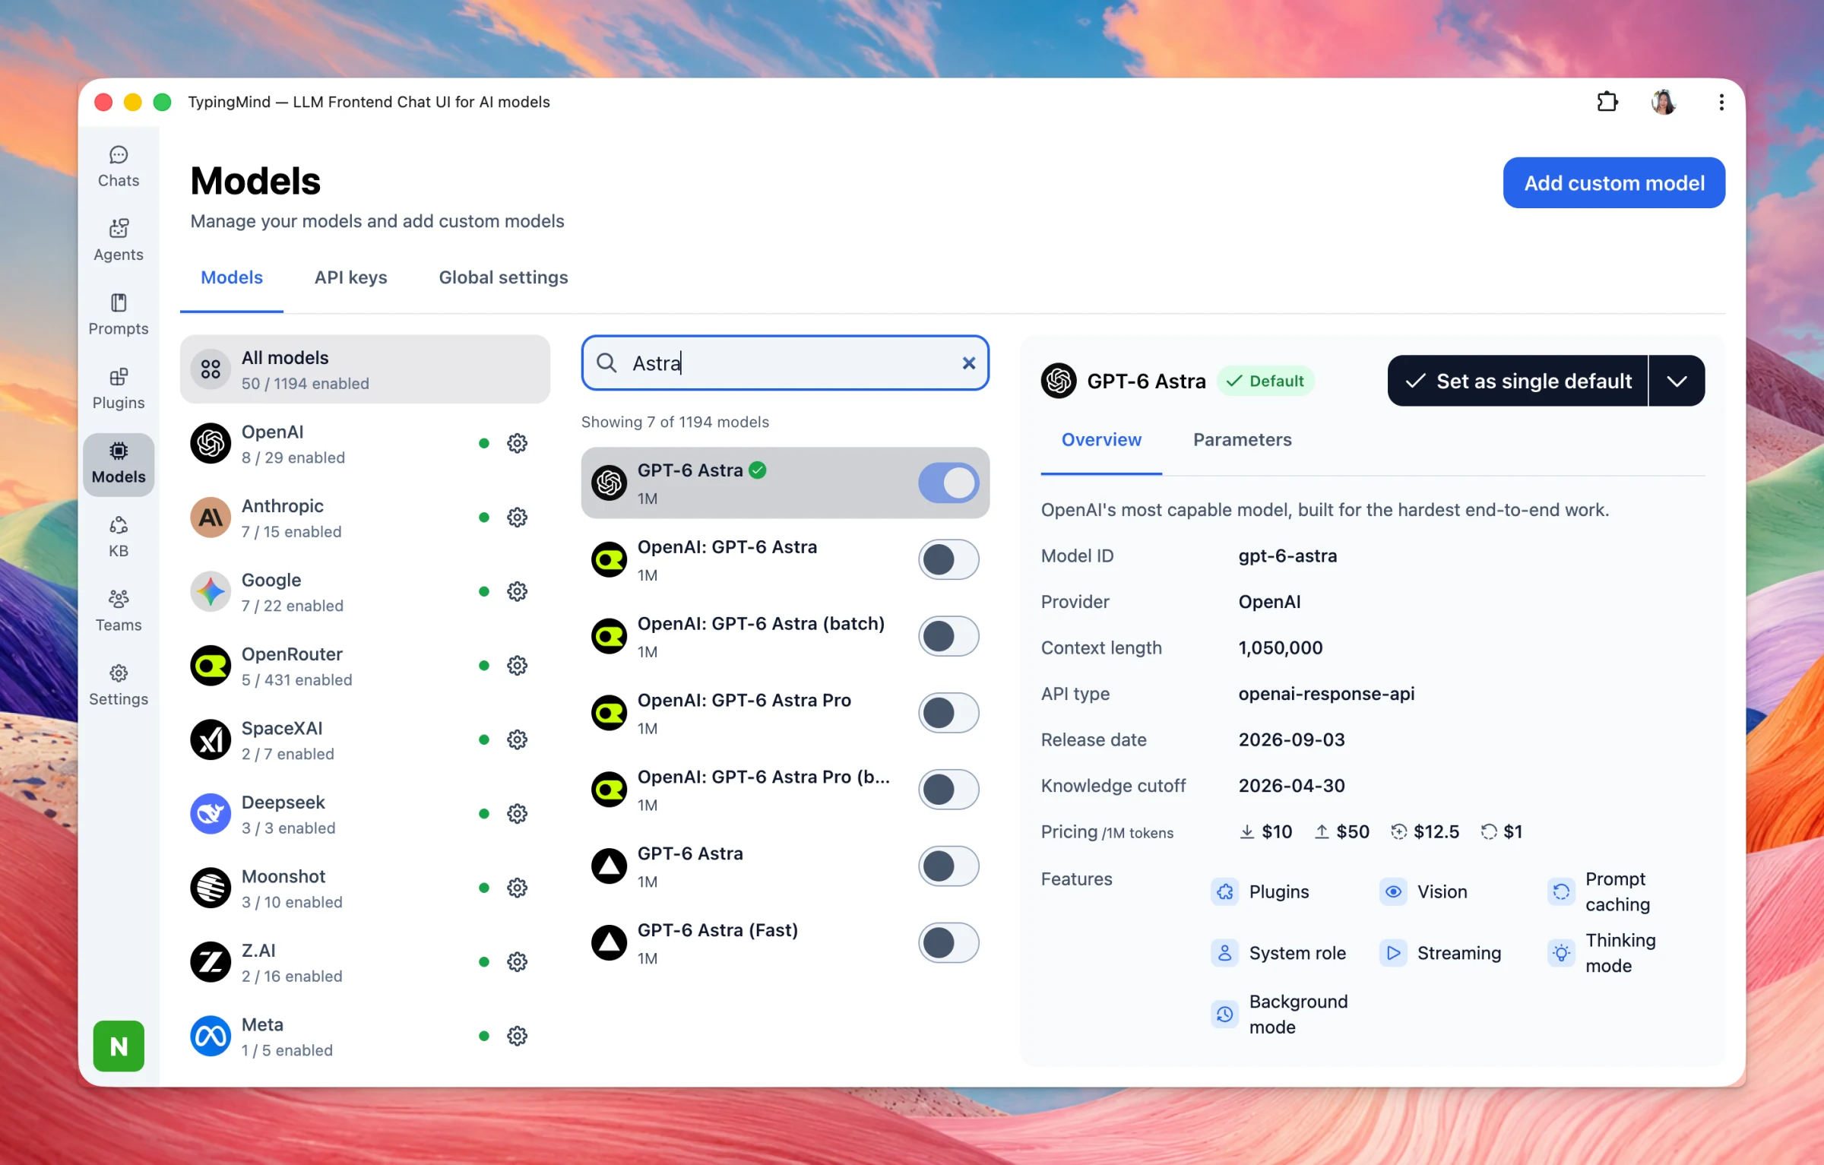Disable the GPT-6 Astra OpenAI toggle
Viewport: 1824px width, 1165px height.
(948, 483)
